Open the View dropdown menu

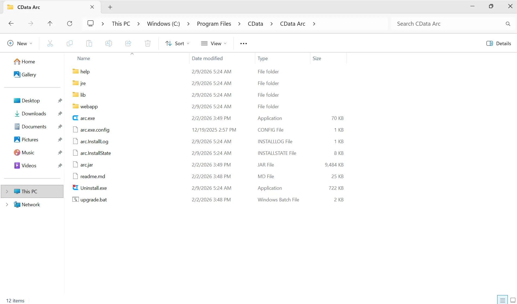click(x=214, y=43)
